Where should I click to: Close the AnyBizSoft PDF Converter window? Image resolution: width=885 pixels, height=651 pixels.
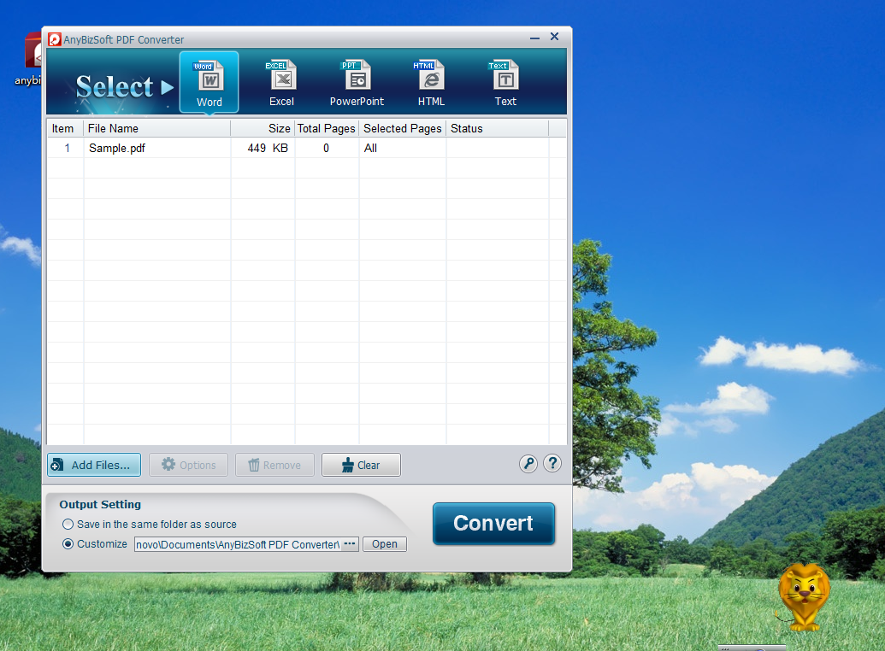[554, 37]
